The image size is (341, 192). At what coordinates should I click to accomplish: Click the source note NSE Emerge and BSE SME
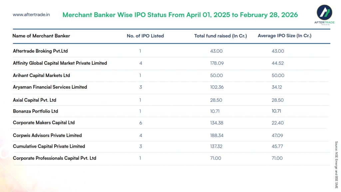[336, 165]
